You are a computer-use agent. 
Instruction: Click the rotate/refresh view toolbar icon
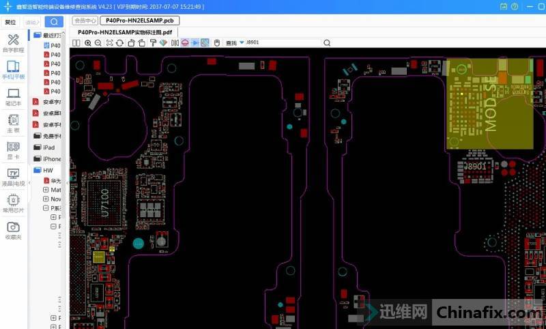coord(120,43)
